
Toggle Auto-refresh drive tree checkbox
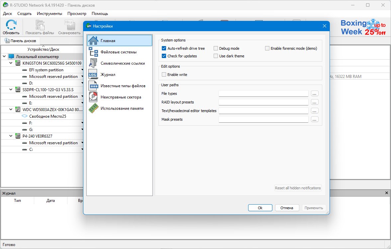pyautogui.click(x=164, y=48)
